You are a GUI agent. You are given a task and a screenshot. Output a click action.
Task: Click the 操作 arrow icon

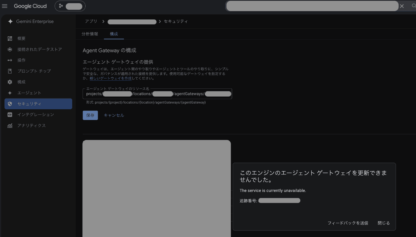(10, 60)
